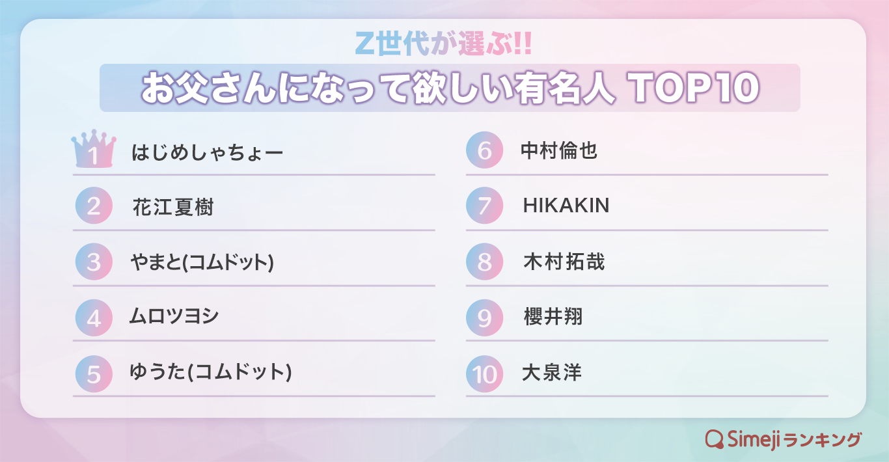Select the name 花江夏樹
The width and height of the screenshot is (889, 462).
[x=173, y=208]
